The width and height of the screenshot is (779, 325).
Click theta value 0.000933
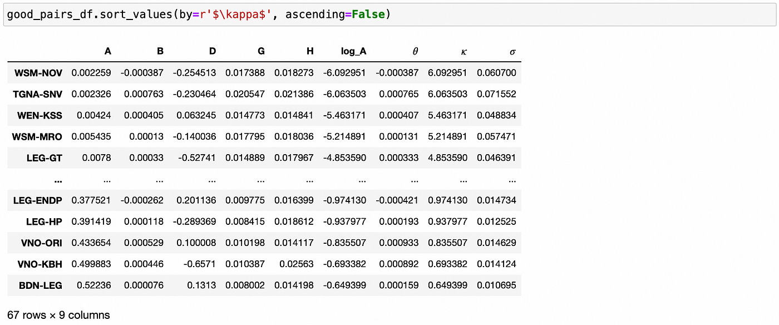[399, 243]
